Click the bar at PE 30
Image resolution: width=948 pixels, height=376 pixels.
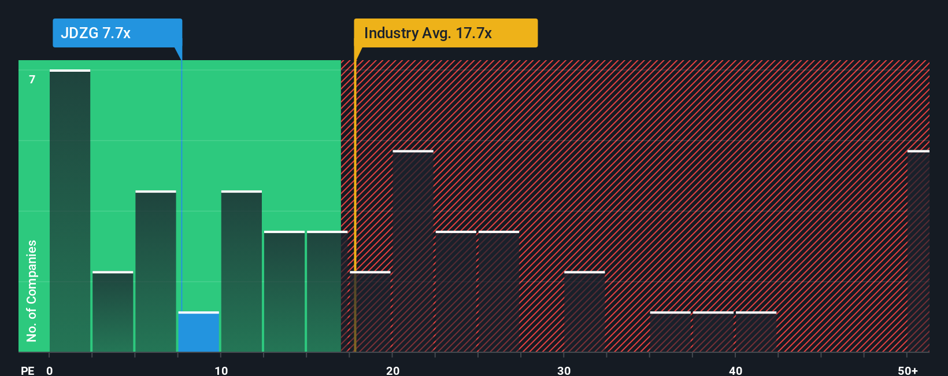pos(584,312)
